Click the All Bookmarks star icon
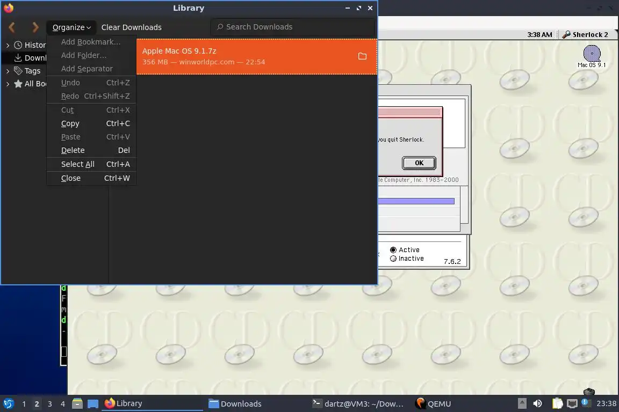The height and width of the screenshot is (412, 619). (x=18, y=84)
